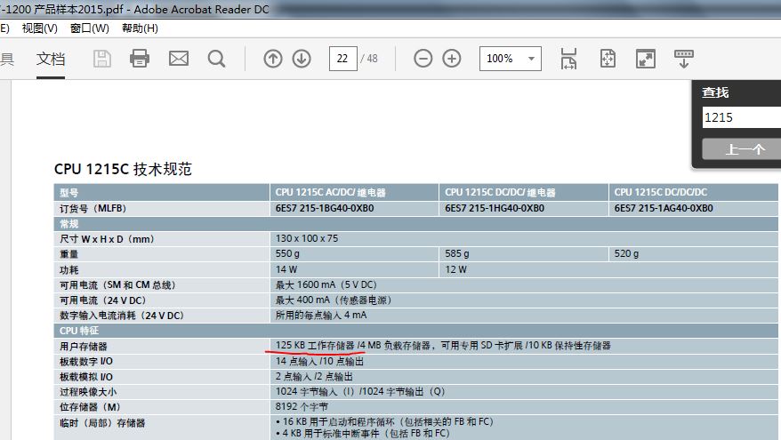Viewport: 781px width, 440px height.
Task: Click the '常规' section header
Action: pos(68,223)
